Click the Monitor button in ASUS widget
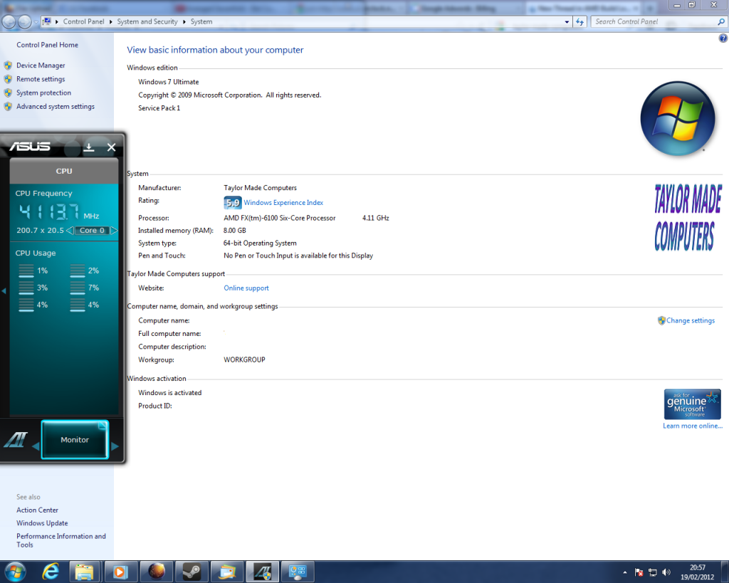This screenshot has height=583, width=729. pos(75,440)
